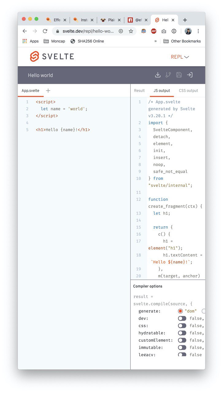Toggle the dev compiler option

[x=182, y=318]
